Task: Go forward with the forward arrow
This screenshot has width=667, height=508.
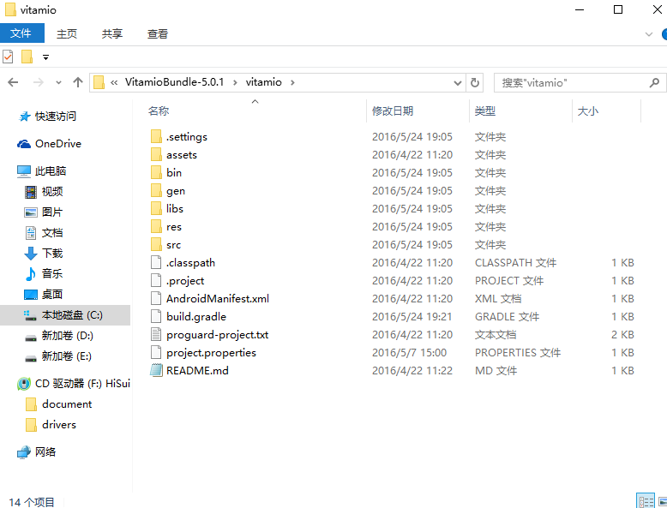Action: 39,82
